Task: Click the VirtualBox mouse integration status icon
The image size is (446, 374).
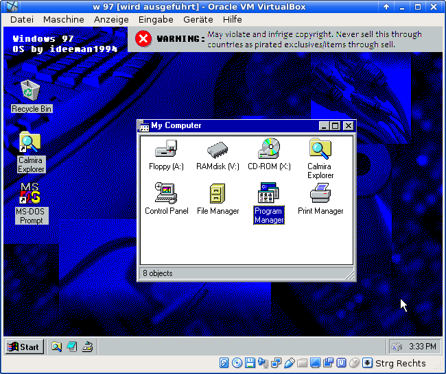Action: point(355,363)
